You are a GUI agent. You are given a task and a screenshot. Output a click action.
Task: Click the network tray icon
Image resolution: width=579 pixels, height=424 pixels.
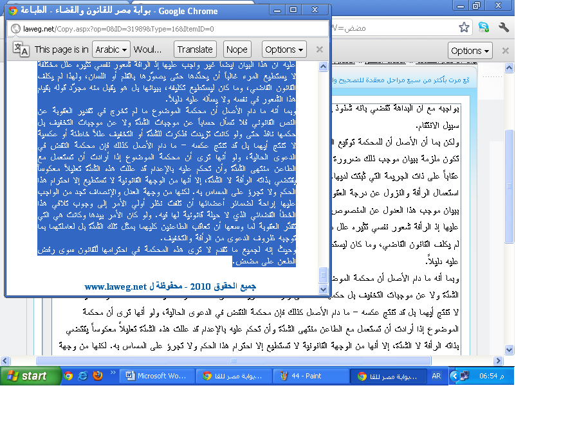point(464,376)
